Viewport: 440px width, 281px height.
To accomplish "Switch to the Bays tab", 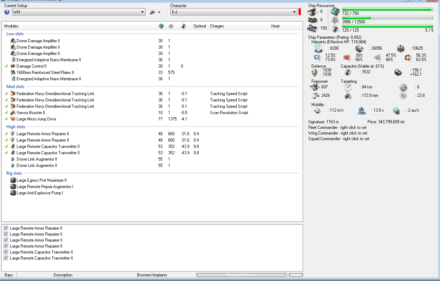I will point(9,275).
